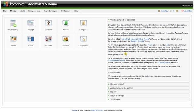Expand the Neue Beiträge panel
Viewport: 194px width, 112px height.
148,96
